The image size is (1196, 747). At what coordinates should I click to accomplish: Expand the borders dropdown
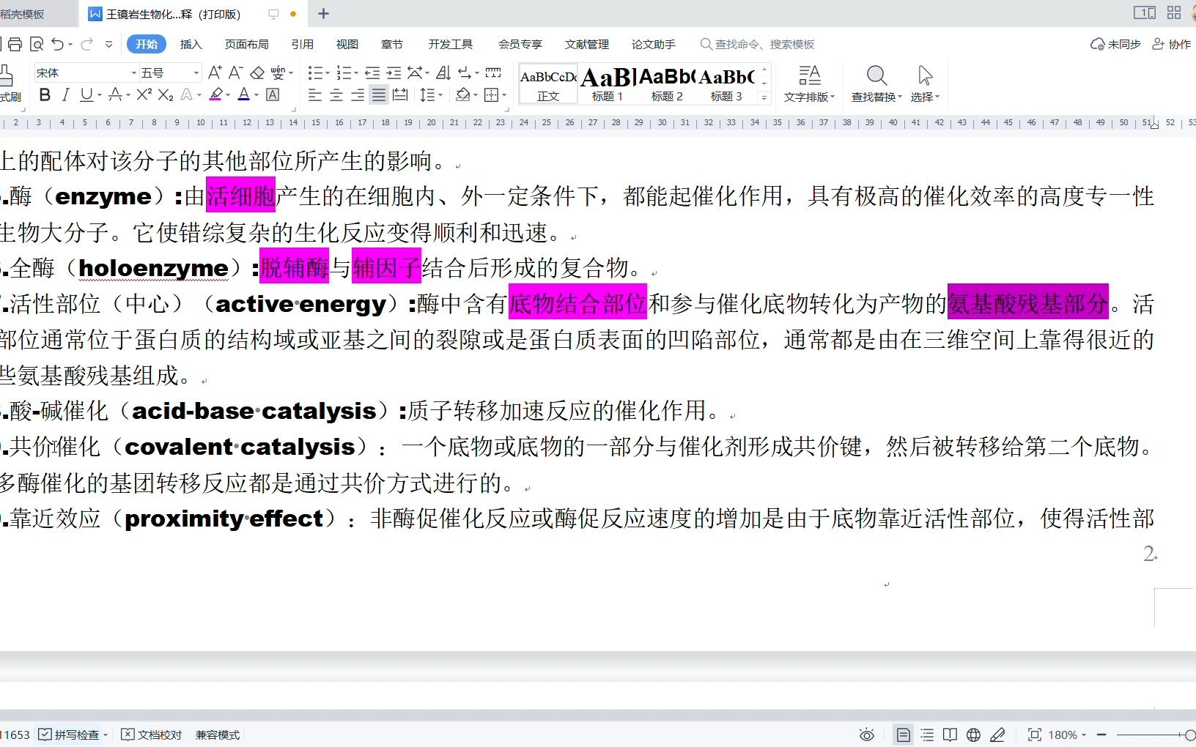click(503, 94)
